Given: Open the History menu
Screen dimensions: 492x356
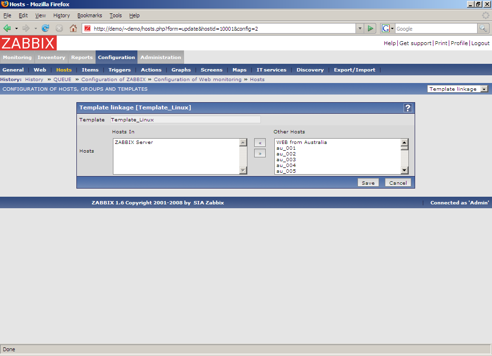Looking at the screenshot, I should 61,15.
